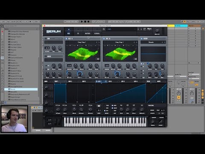The image size is (205, 154).
Task: Click the Ableton browser search field
Action: click(x=22, y=26)
